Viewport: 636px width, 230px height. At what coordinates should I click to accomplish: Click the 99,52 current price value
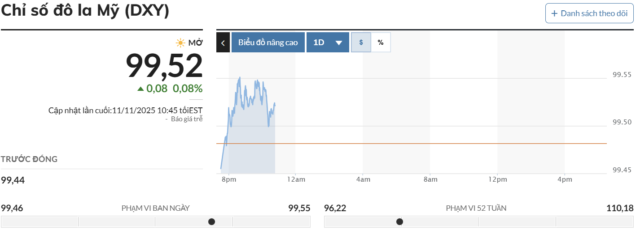pyautogui.click(x=164, y=66)
